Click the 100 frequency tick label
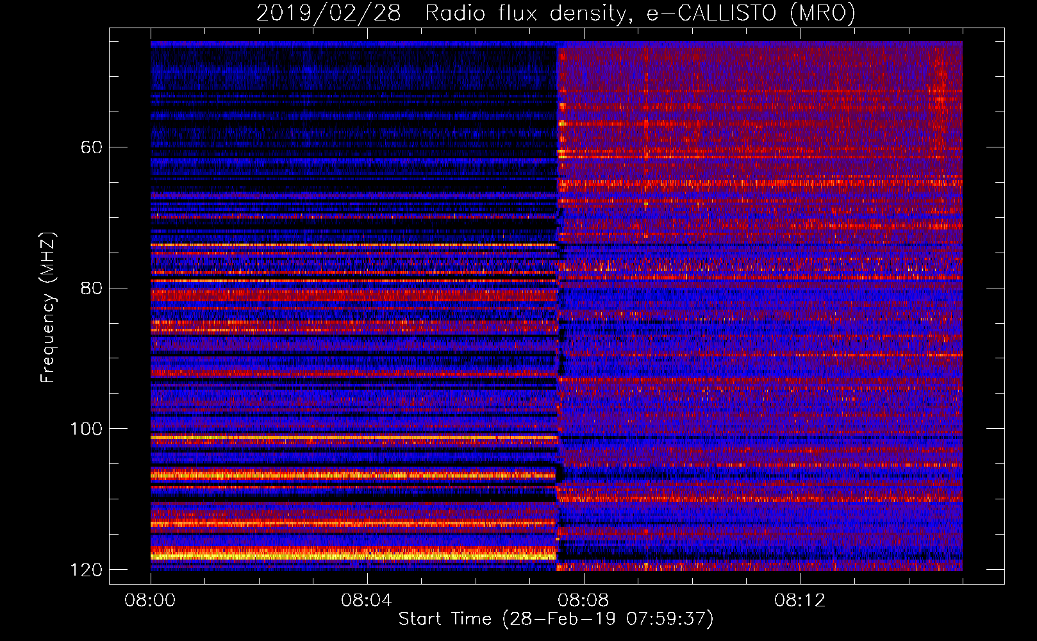The image size is (1037, 641). pyautogui.click(x=86, y=429)
